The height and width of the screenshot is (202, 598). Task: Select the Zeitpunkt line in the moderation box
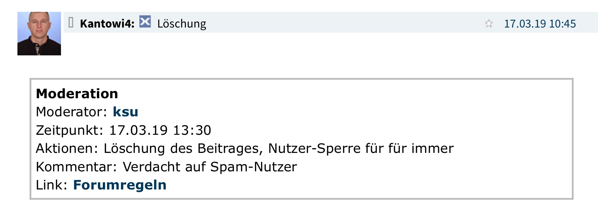coord(124,130)
